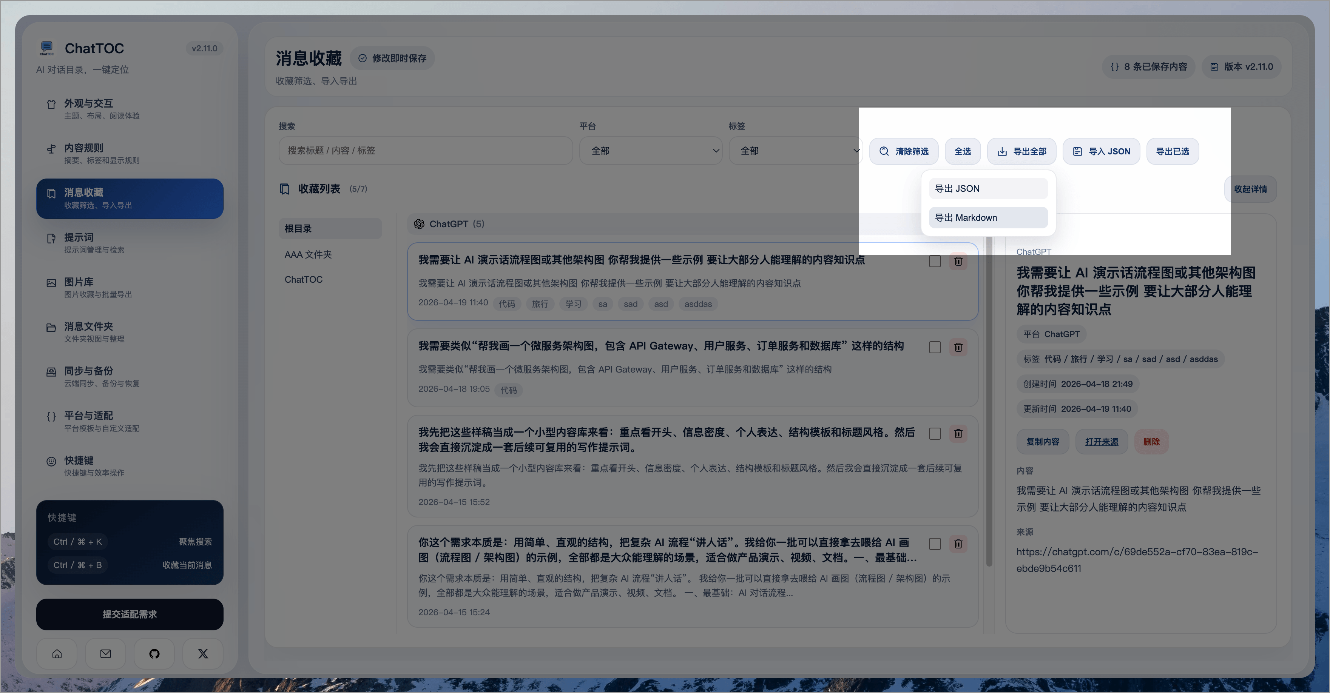Screen dimensions: 1330x693
Task: Open the home icon at sidebar bottom
Action: (x=57, y=654)
